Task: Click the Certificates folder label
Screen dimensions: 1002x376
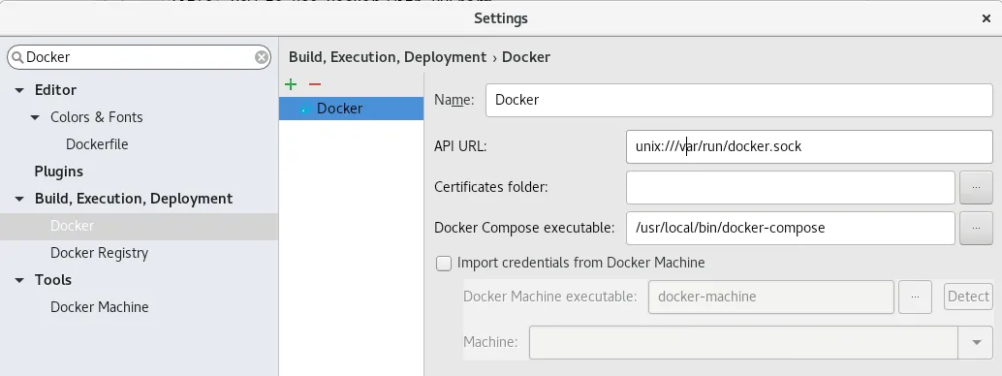Action: coord(490,187)
